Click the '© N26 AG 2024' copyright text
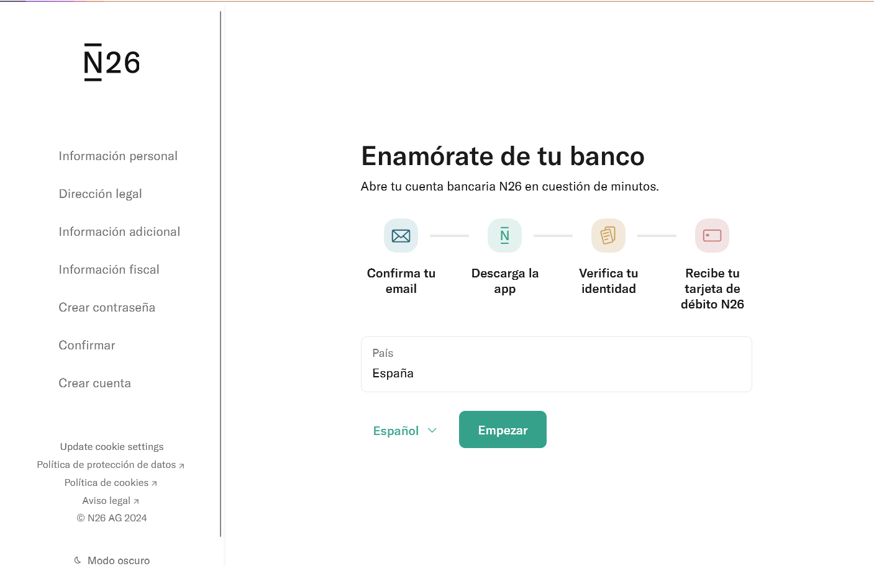 tap(112, 518)
